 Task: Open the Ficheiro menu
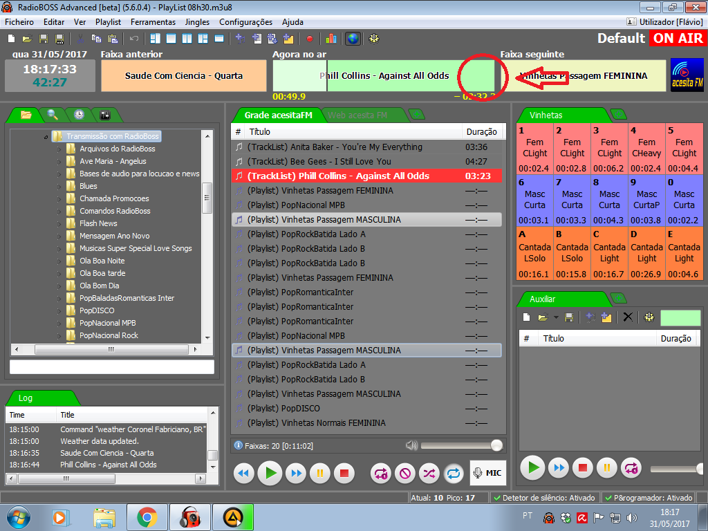[x=19, y=22]
